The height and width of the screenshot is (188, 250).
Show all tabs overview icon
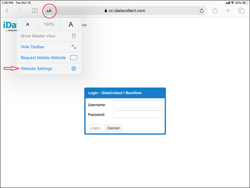point(242,11)
